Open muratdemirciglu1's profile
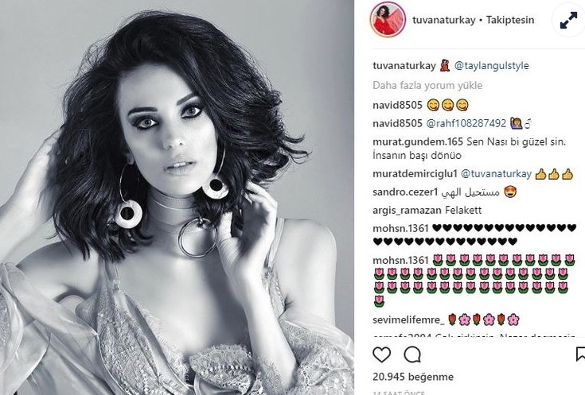The image size is (585, 395). pyautogui.click(x=415, y=173)
